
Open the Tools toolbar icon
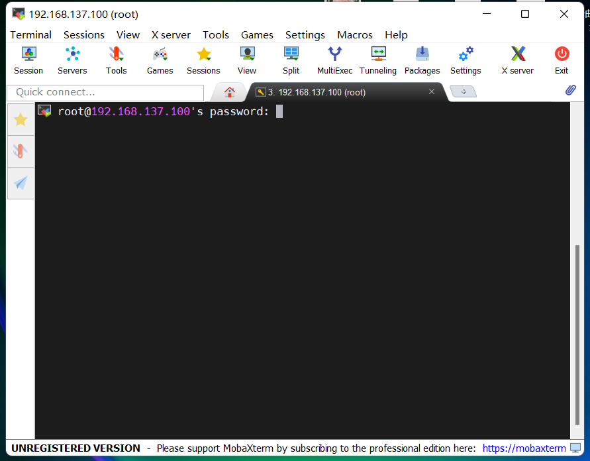(117, 60)
